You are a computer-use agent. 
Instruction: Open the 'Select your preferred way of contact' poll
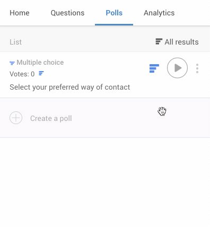point(70,87)
